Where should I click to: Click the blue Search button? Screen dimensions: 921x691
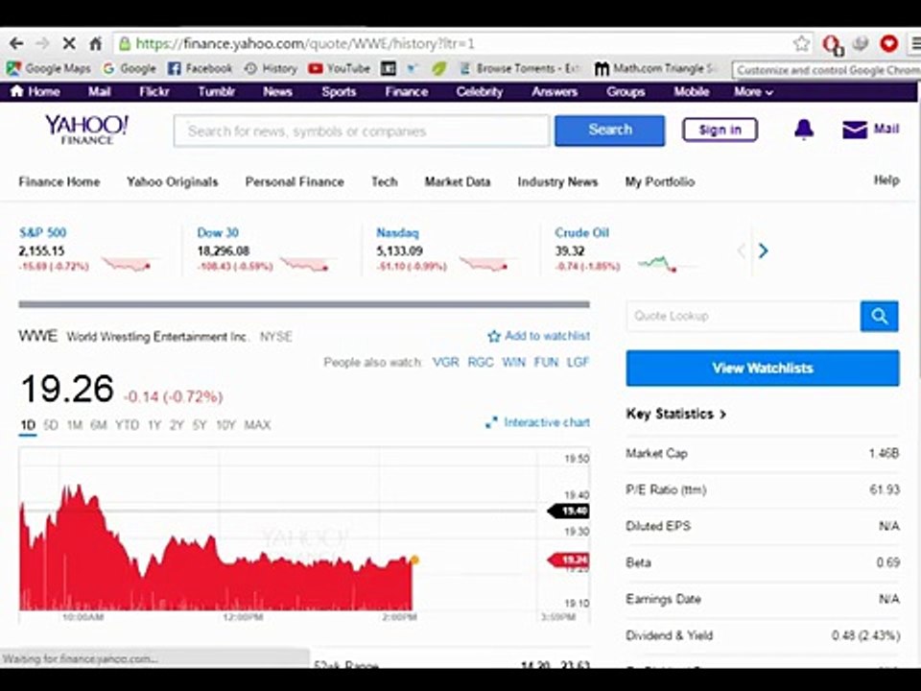click(x=610, y=130)
